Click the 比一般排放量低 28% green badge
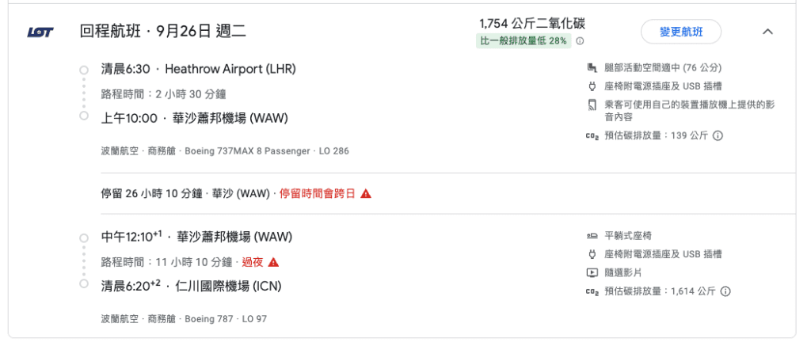Image resolution: width=811 pixels, height=346 pixels. pos(524,41)
